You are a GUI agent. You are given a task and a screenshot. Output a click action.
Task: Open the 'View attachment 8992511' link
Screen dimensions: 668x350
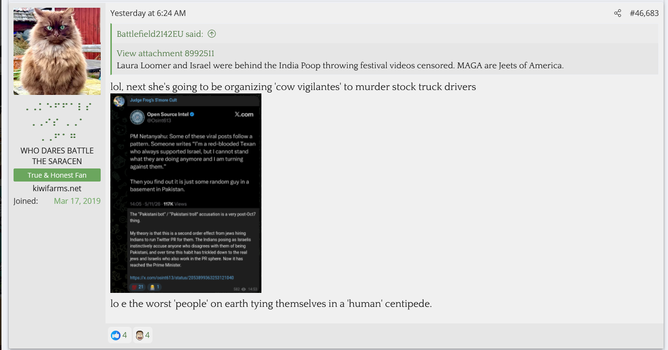(x=166, y=53)
